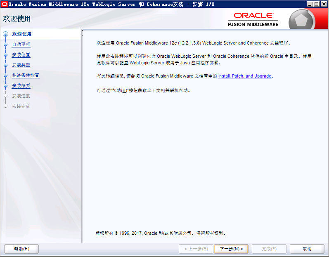Viewport: 329px width, 257px height.
Task: Navigate to the 安装概要 step
Action: point(21,85)
